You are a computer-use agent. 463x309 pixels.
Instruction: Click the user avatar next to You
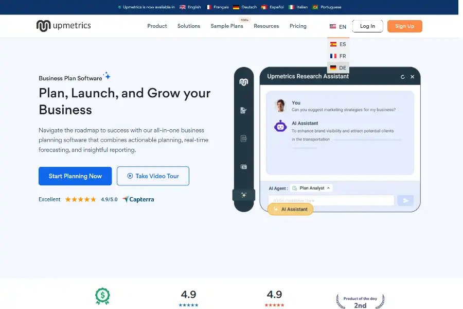[280, 106]
